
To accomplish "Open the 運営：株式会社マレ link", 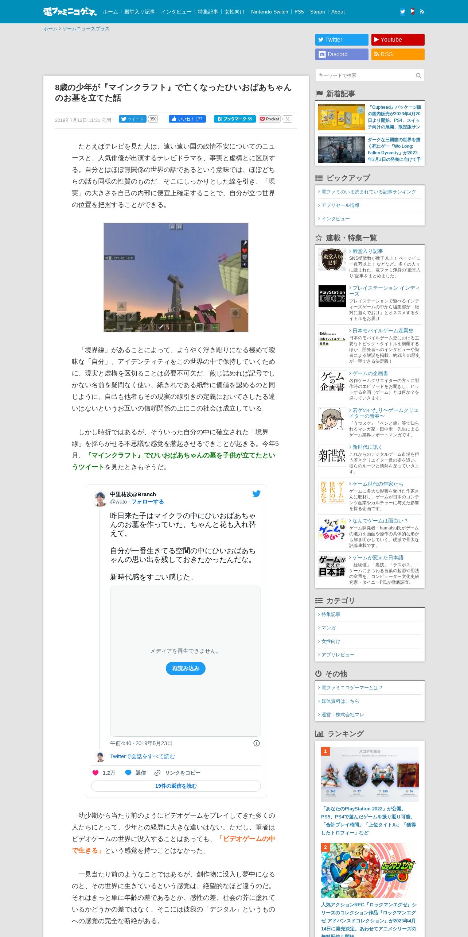I will point(342,715).
